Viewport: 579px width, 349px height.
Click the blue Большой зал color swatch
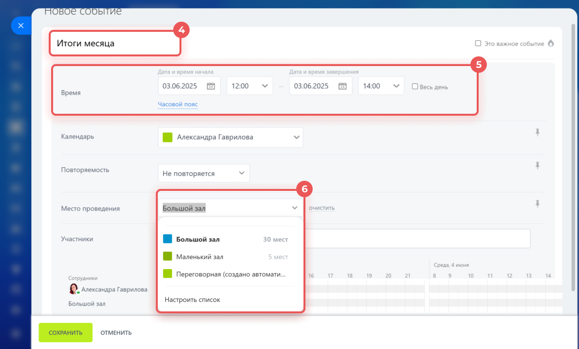point(167,239)
